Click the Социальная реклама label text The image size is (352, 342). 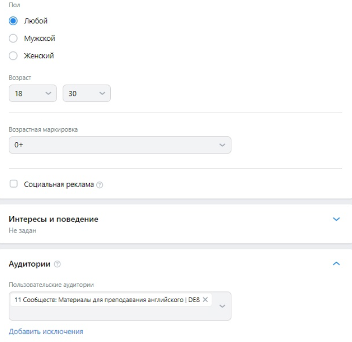[59, 184]
